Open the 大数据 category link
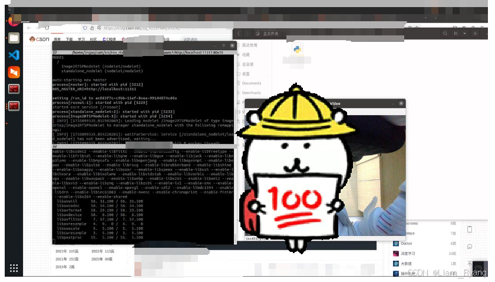 406,264
